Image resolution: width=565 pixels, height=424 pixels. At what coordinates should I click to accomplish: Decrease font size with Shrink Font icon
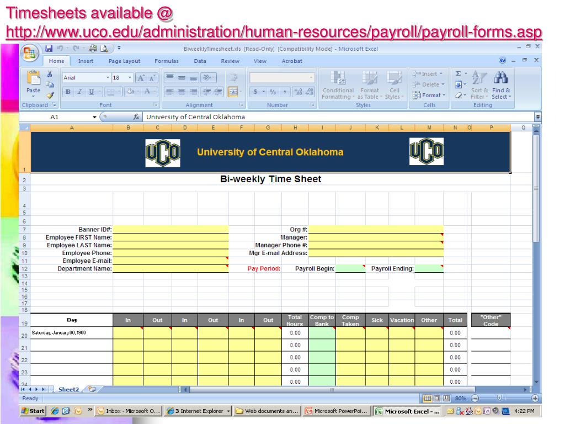point(152,78)
